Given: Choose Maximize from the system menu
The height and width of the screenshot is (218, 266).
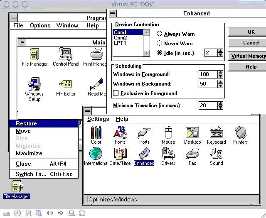Looking at the screenshot, I should [x=44, y=153].
